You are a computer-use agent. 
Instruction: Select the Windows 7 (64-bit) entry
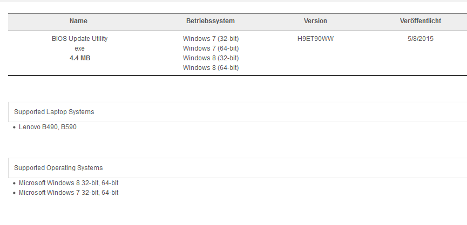coord(211,48)
